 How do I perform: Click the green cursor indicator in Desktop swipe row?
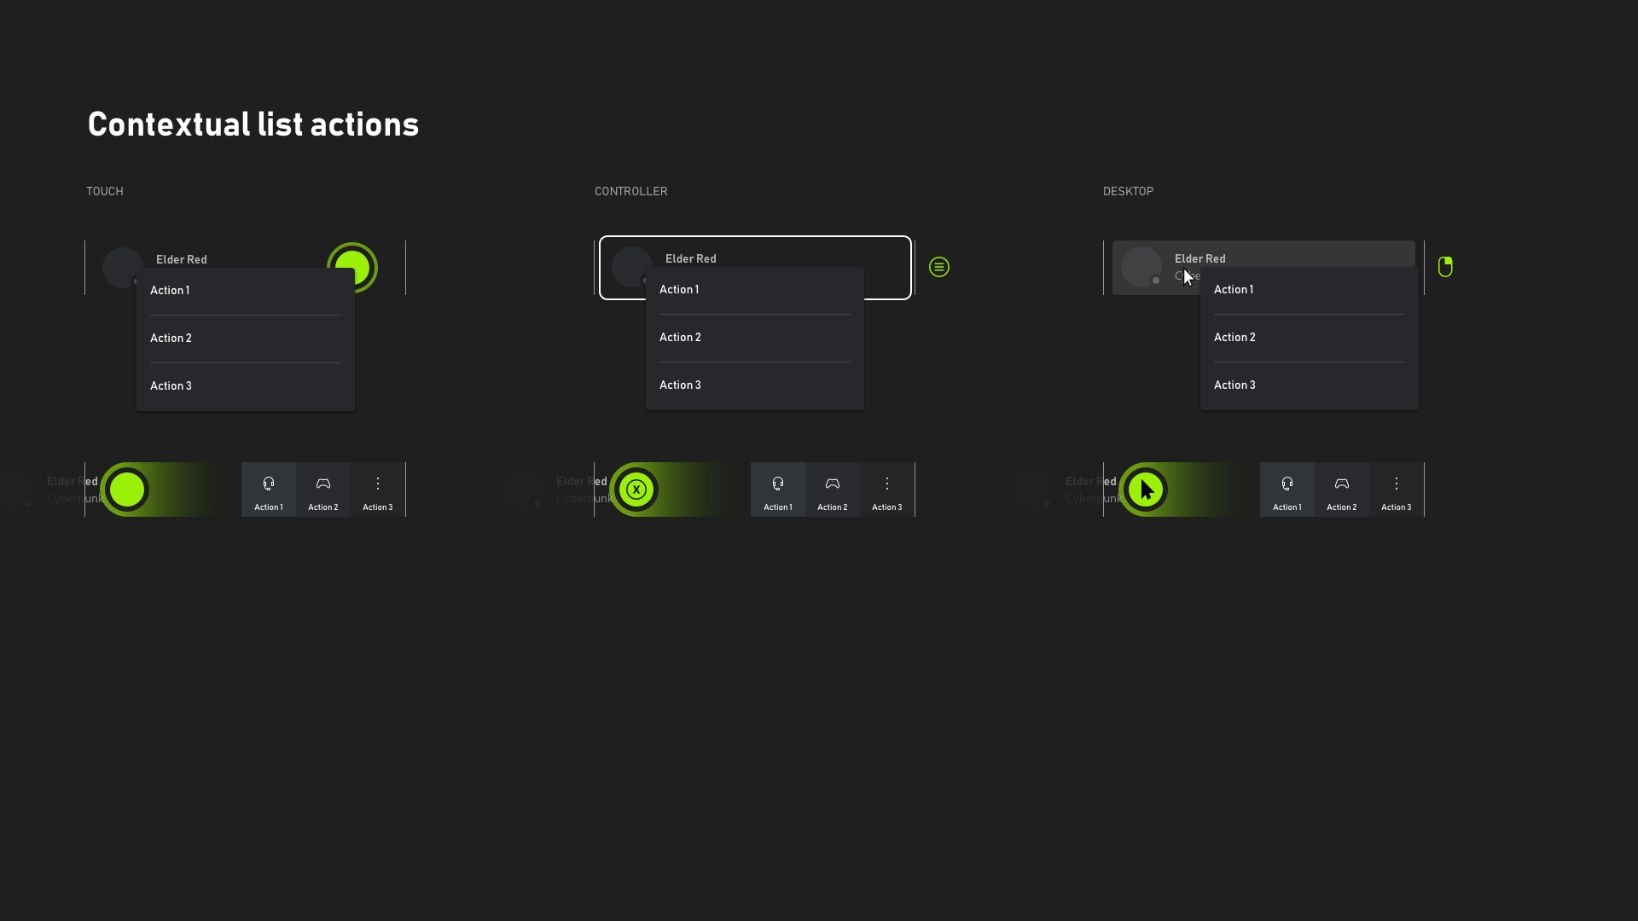[1145, 489]
